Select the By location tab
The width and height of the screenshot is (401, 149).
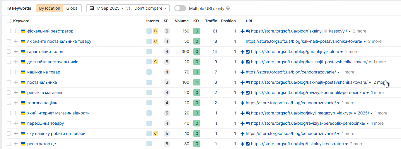pyautogui.click(x=50, y=8)
